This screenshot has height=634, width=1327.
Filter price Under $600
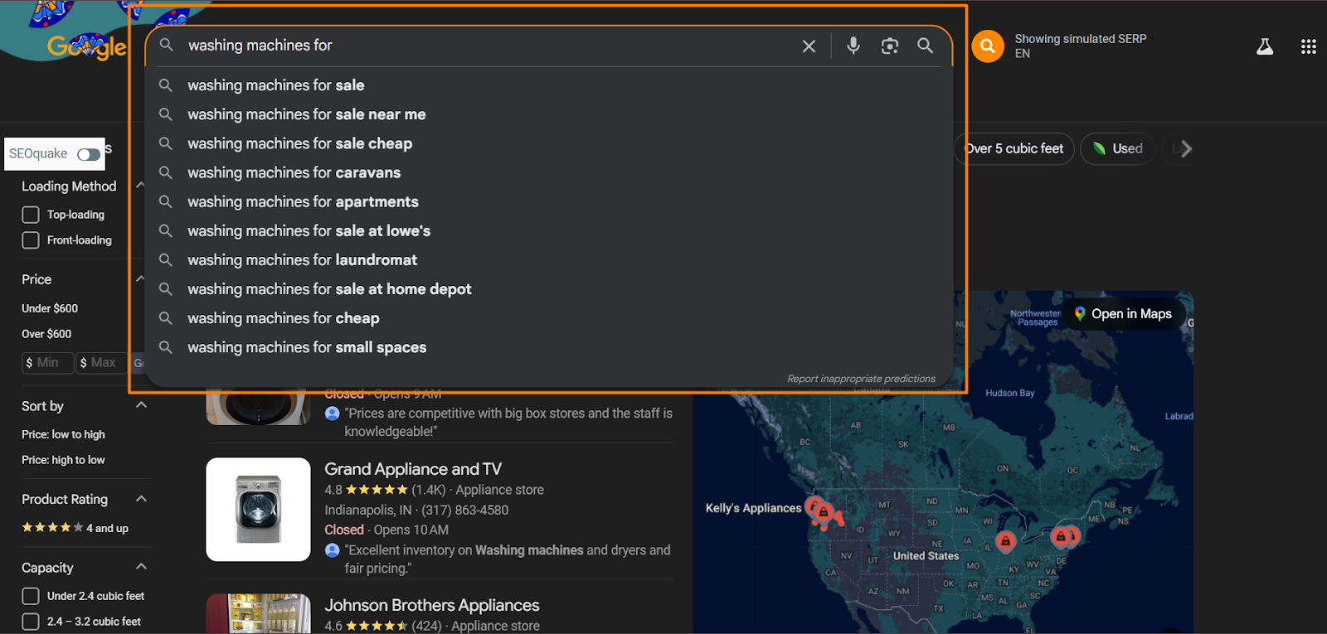point(50,308)
